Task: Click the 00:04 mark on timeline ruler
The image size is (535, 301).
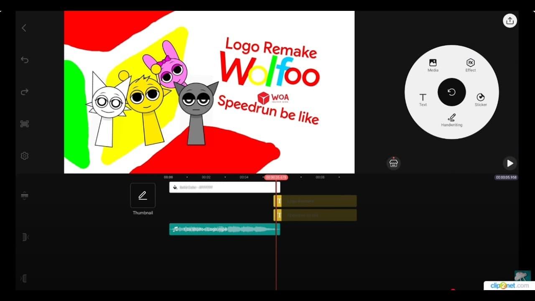Action: pyautogui.click(x=244, y=177)
